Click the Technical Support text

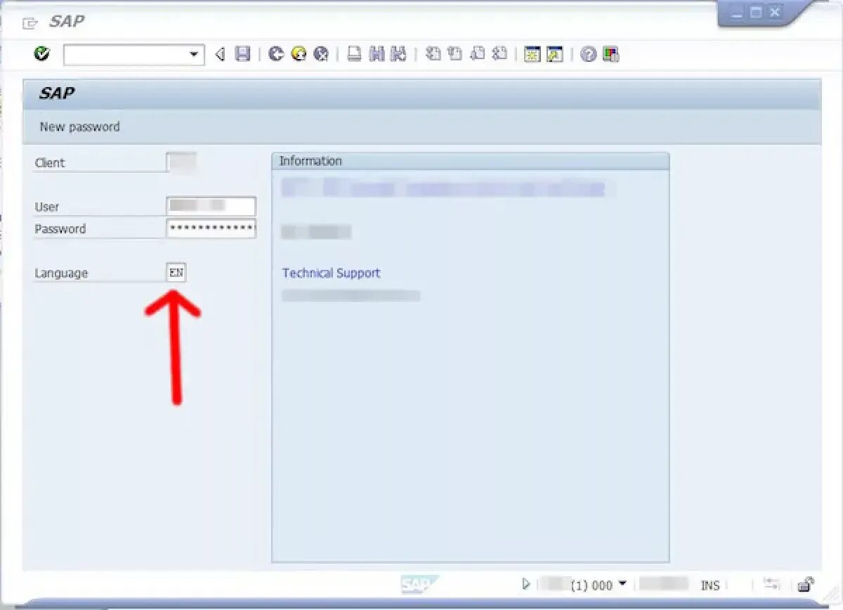coord(331,273)
